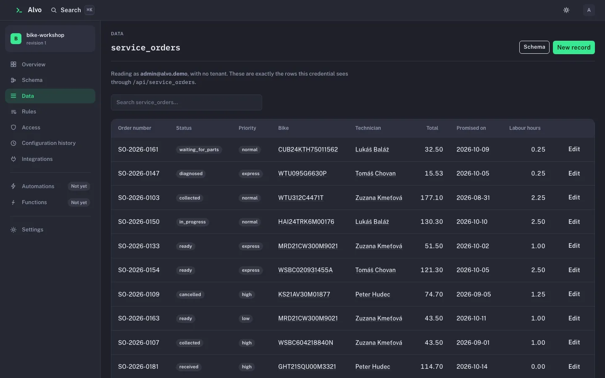605x378 pixels.
Task: Click the Settings gear icon
Action: [x=13, y=230]
